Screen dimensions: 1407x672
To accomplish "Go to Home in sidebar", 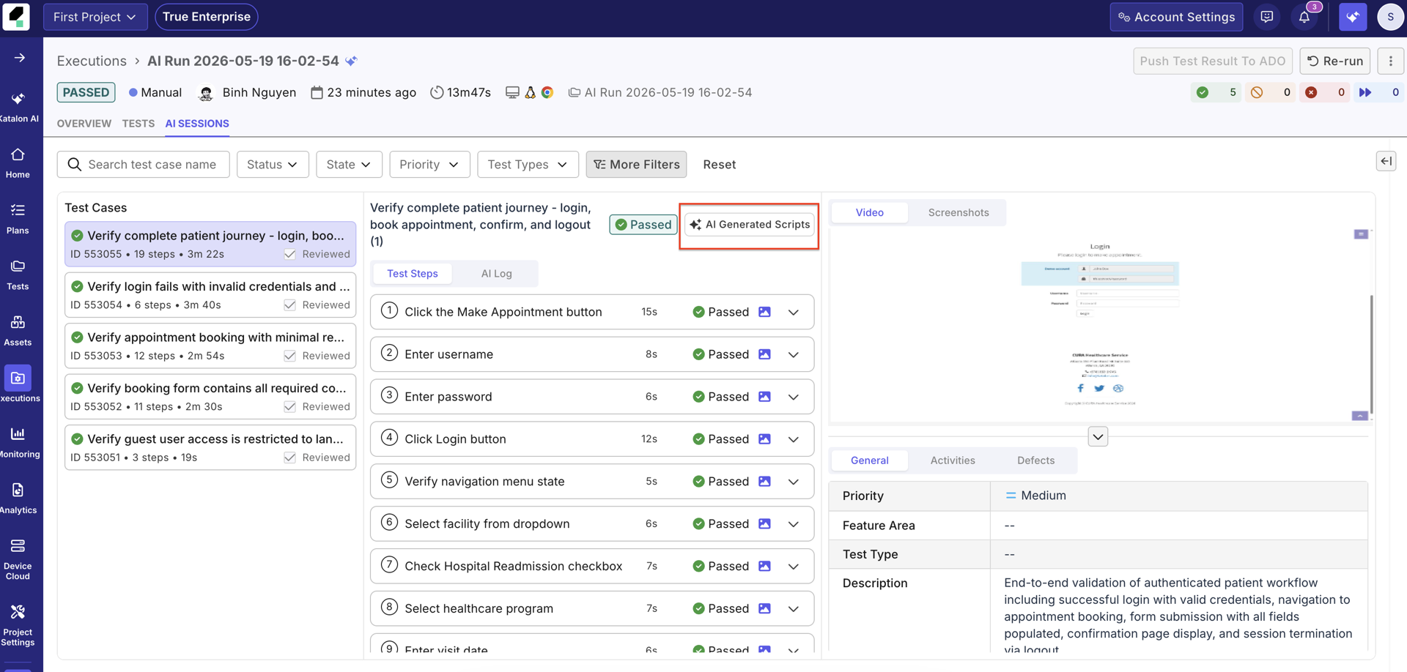I will (18, 163).
